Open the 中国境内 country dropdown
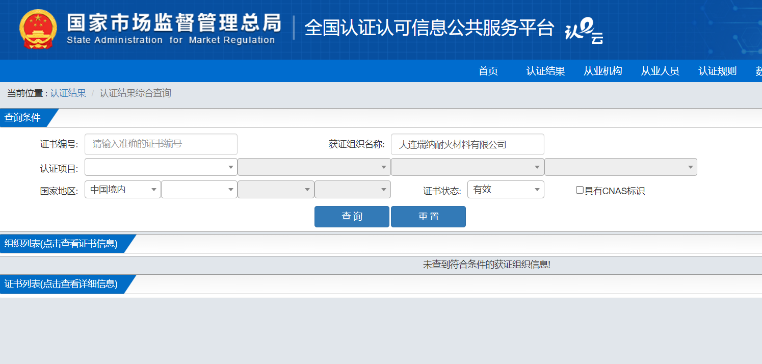Image resolution: width=762 pixels, height=364 pixels. point(123,189)
